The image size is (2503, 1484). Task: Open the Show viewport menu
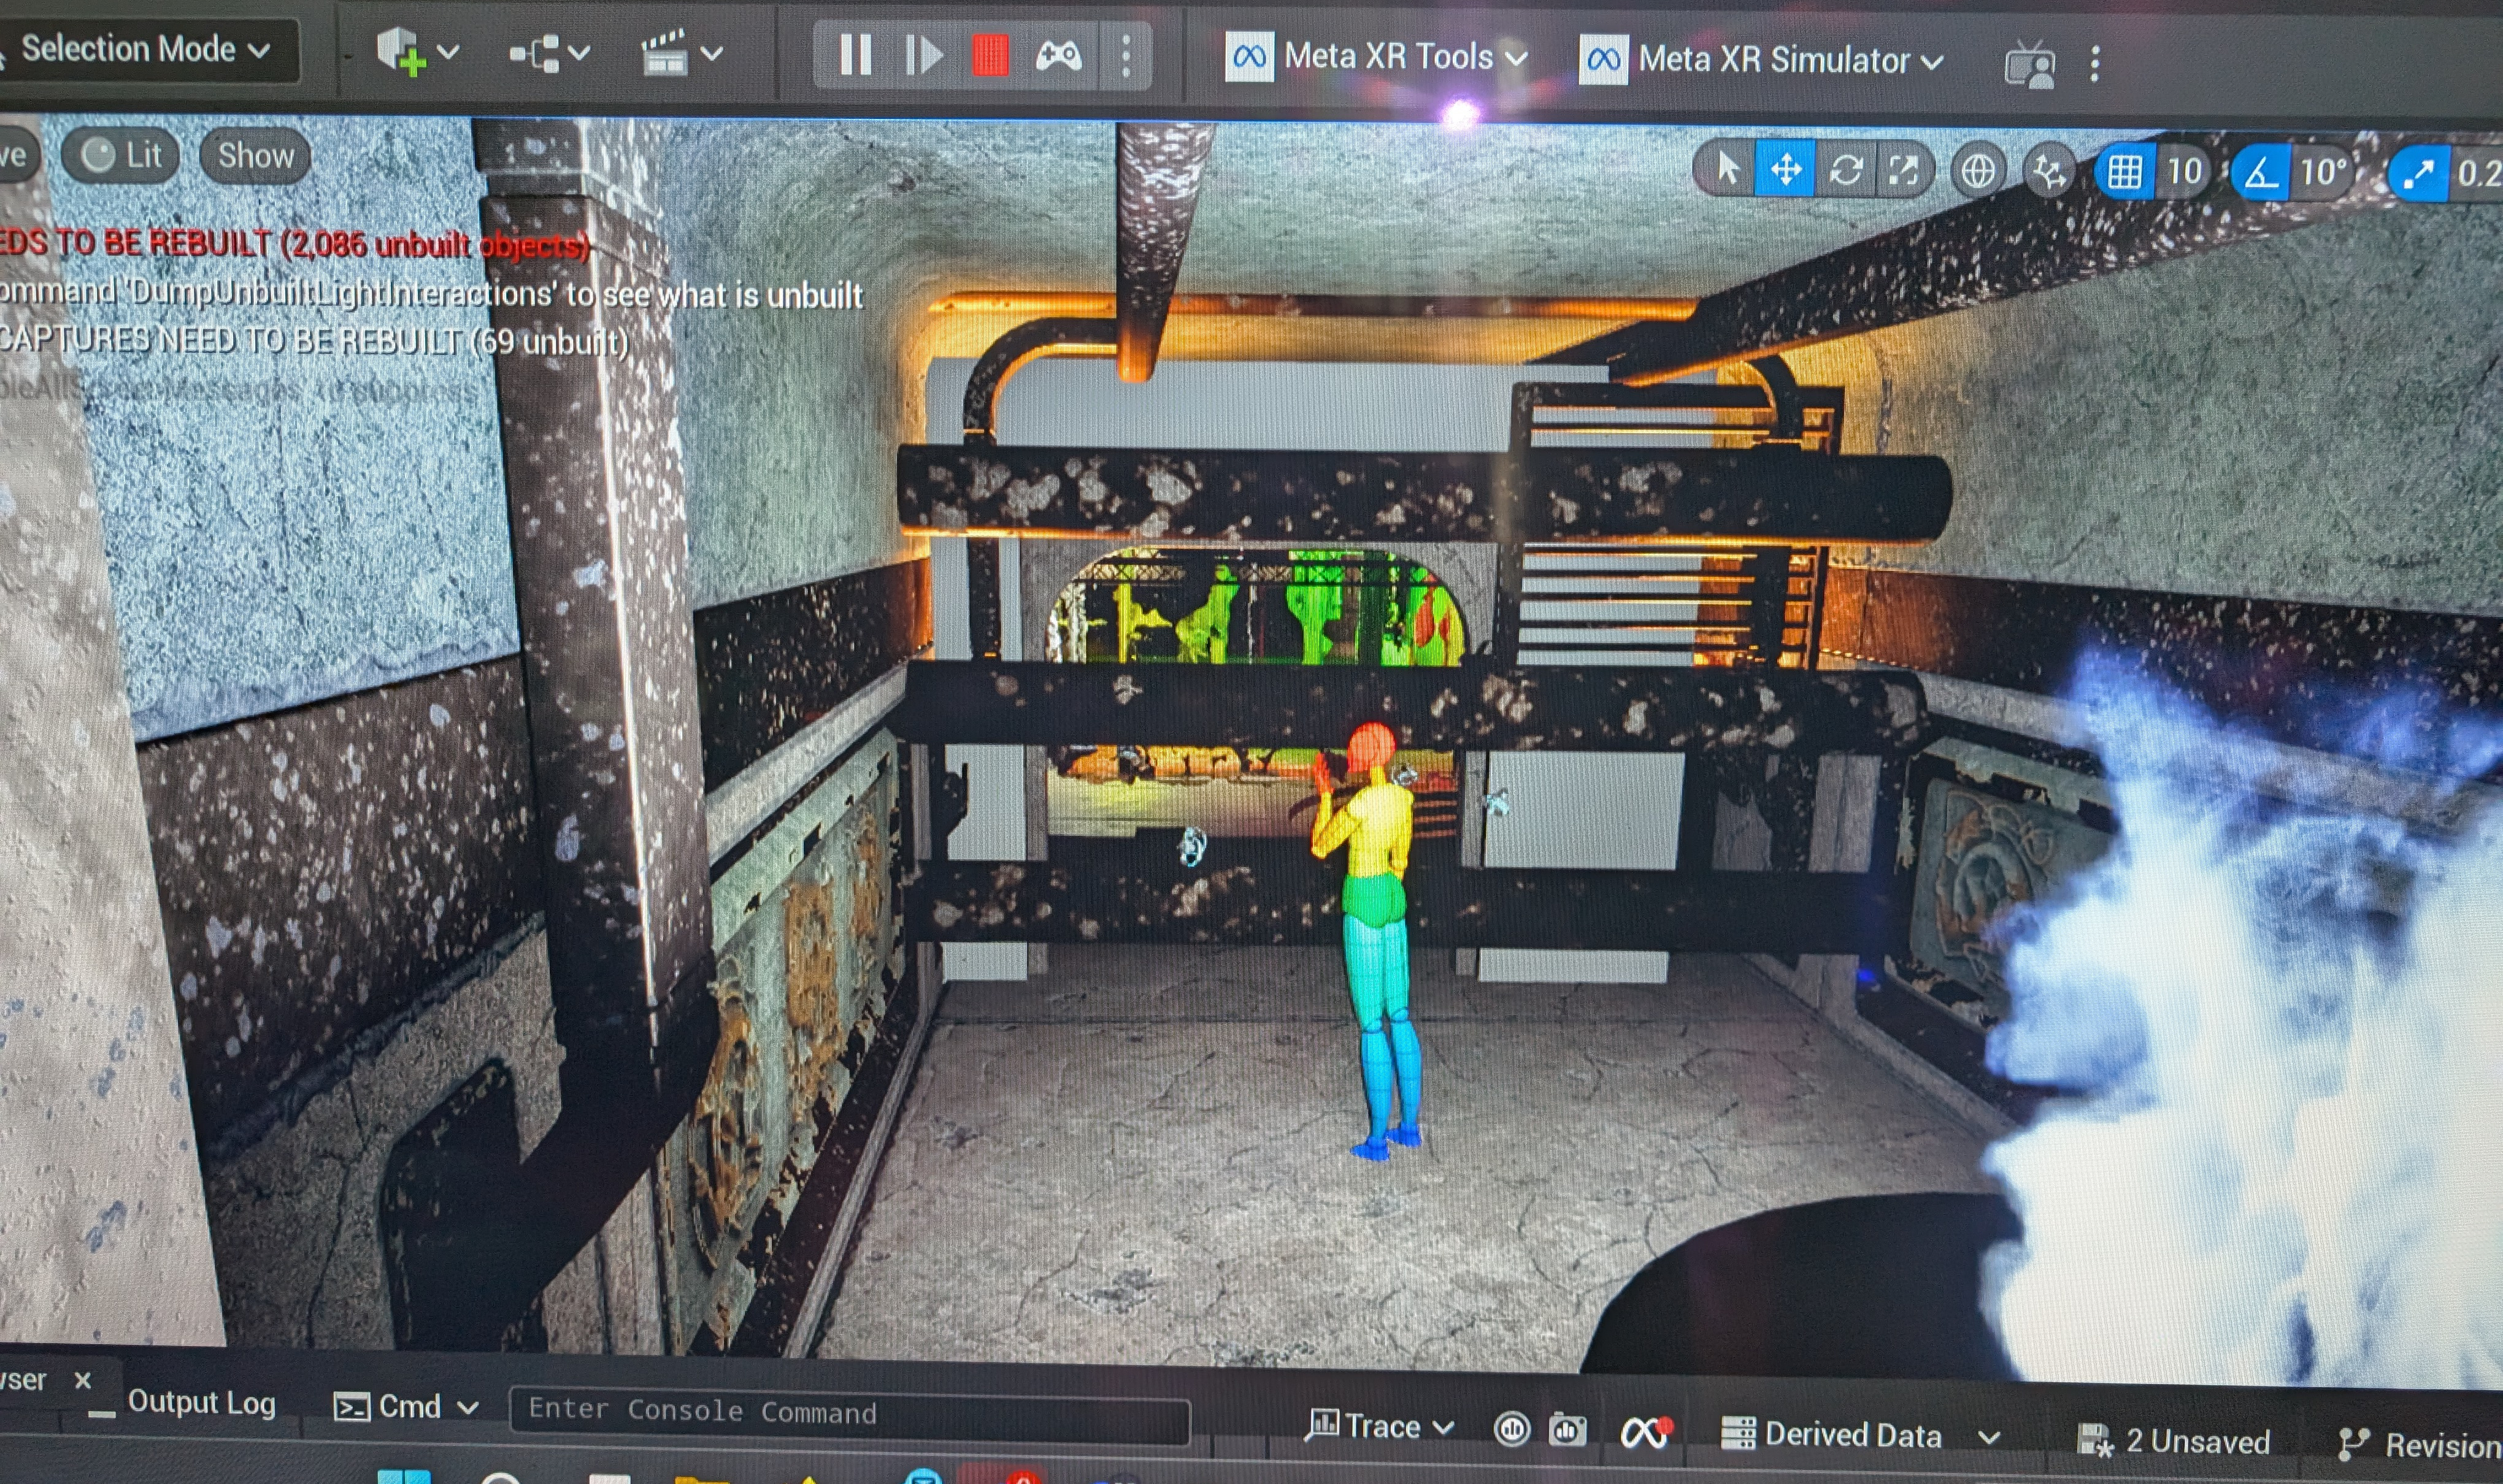[255, 156]
